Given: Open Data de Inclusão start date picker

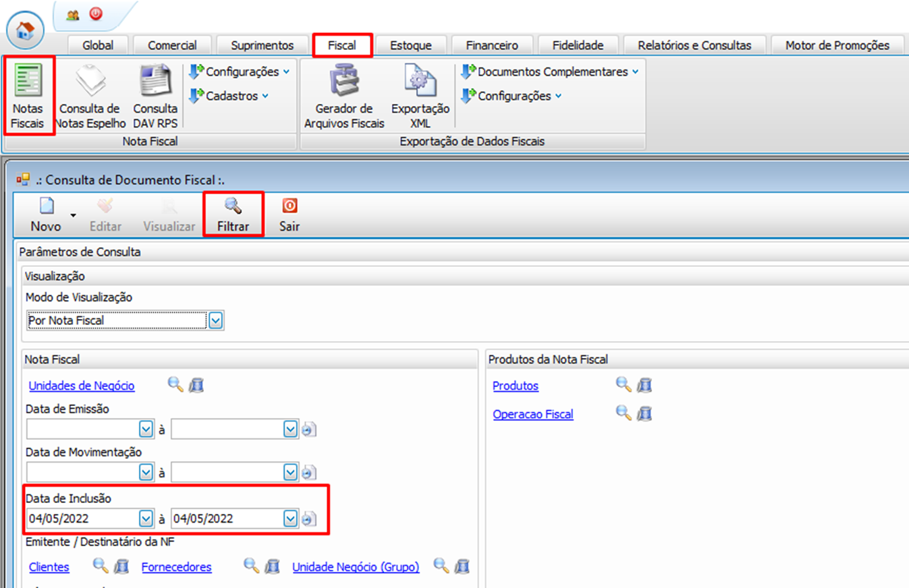Looking at the screenshot, I should point(146,519).
